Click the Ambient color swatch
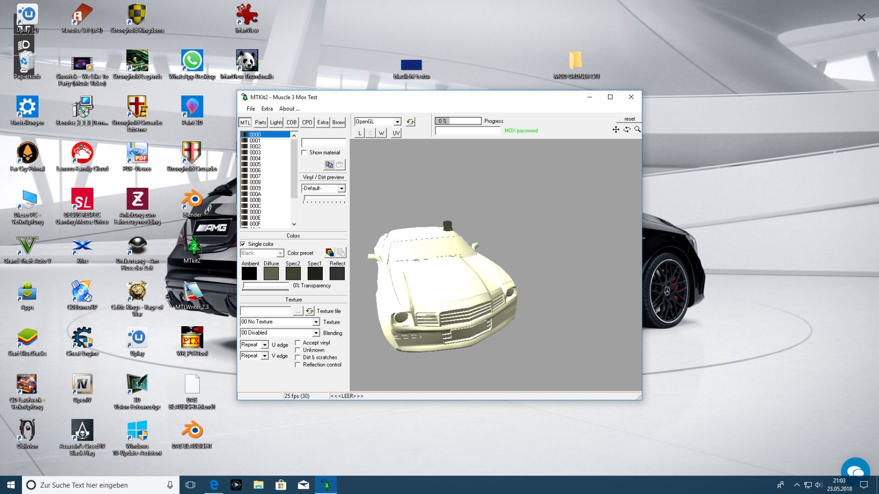The width and height of the screenshot is (879, 494). pyautogui.click(x=249, y=274)
